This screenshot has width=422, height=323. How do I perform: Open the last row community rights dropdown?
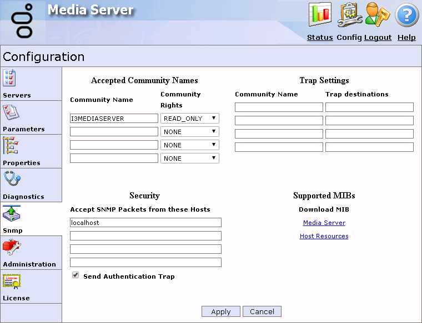(x=189, y=158)
